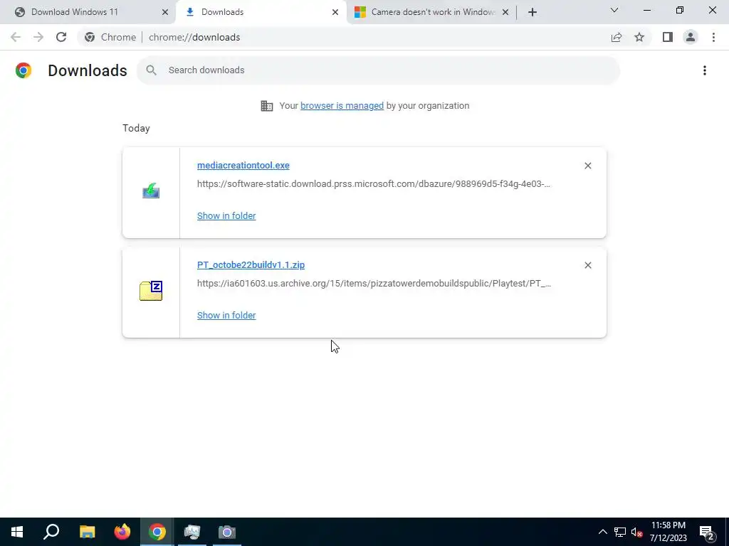
Task: Open File Explorer from the taskbar
Action: coord(87,532)
